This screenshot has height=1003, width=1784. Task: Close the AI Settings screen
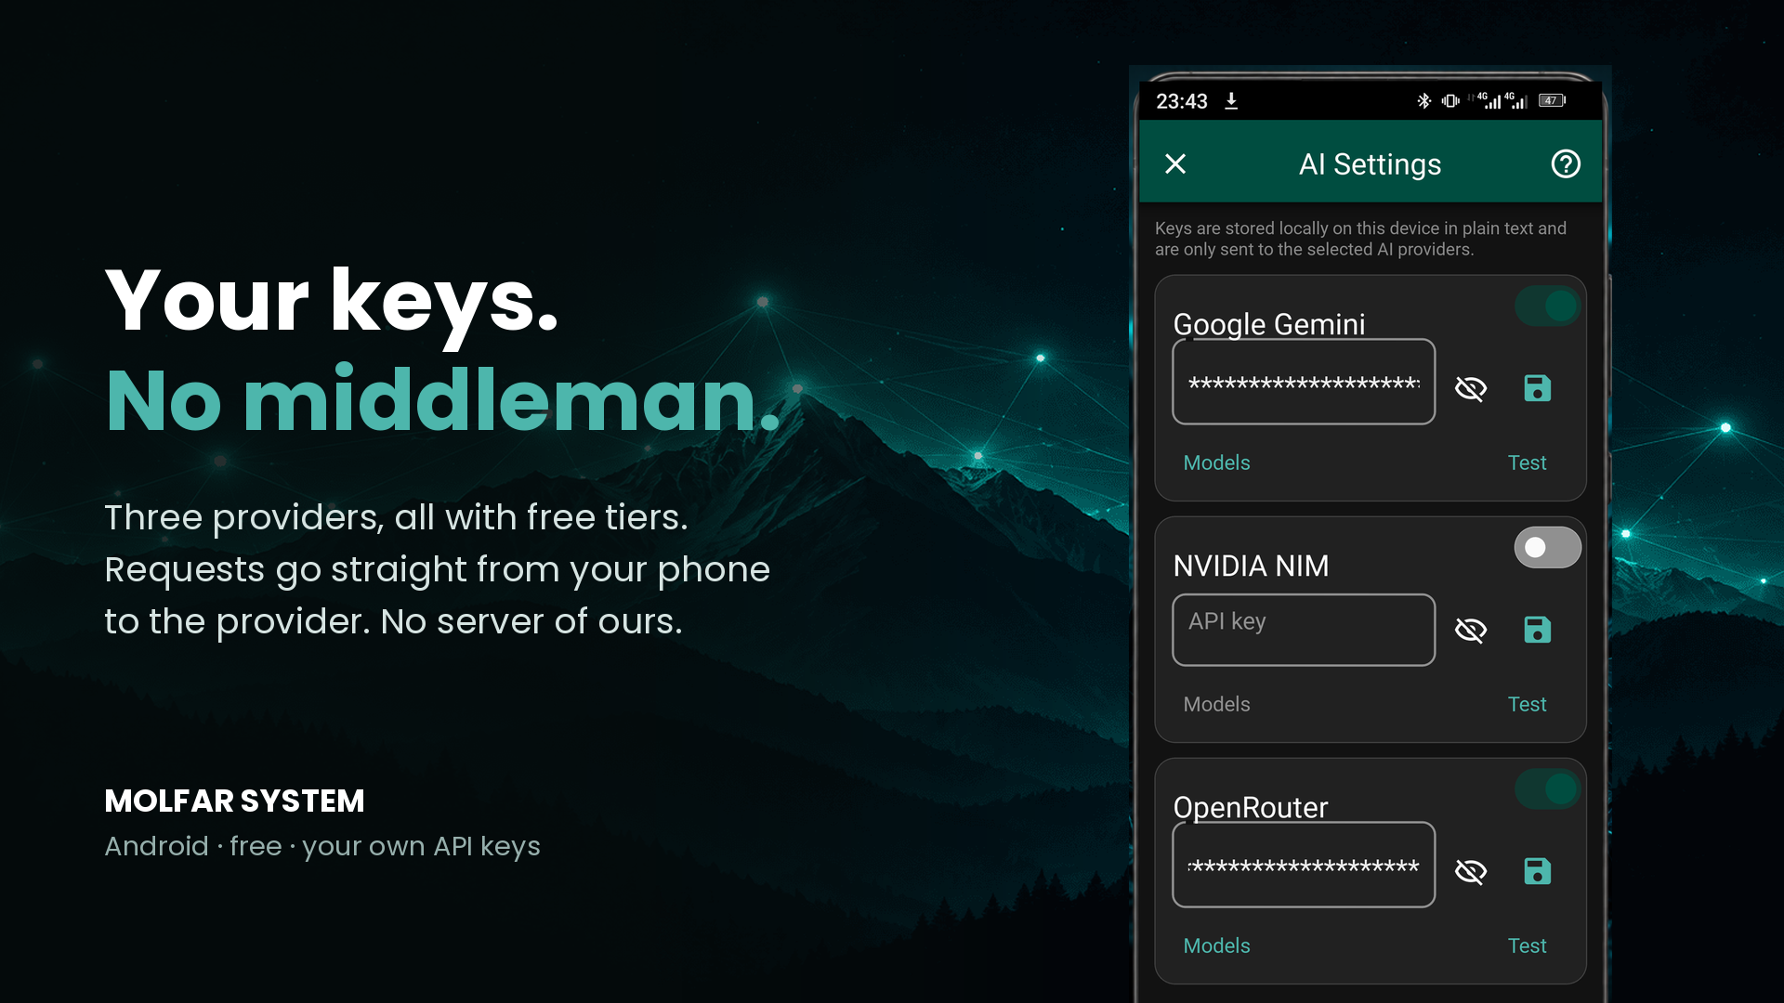point(1175,164)
